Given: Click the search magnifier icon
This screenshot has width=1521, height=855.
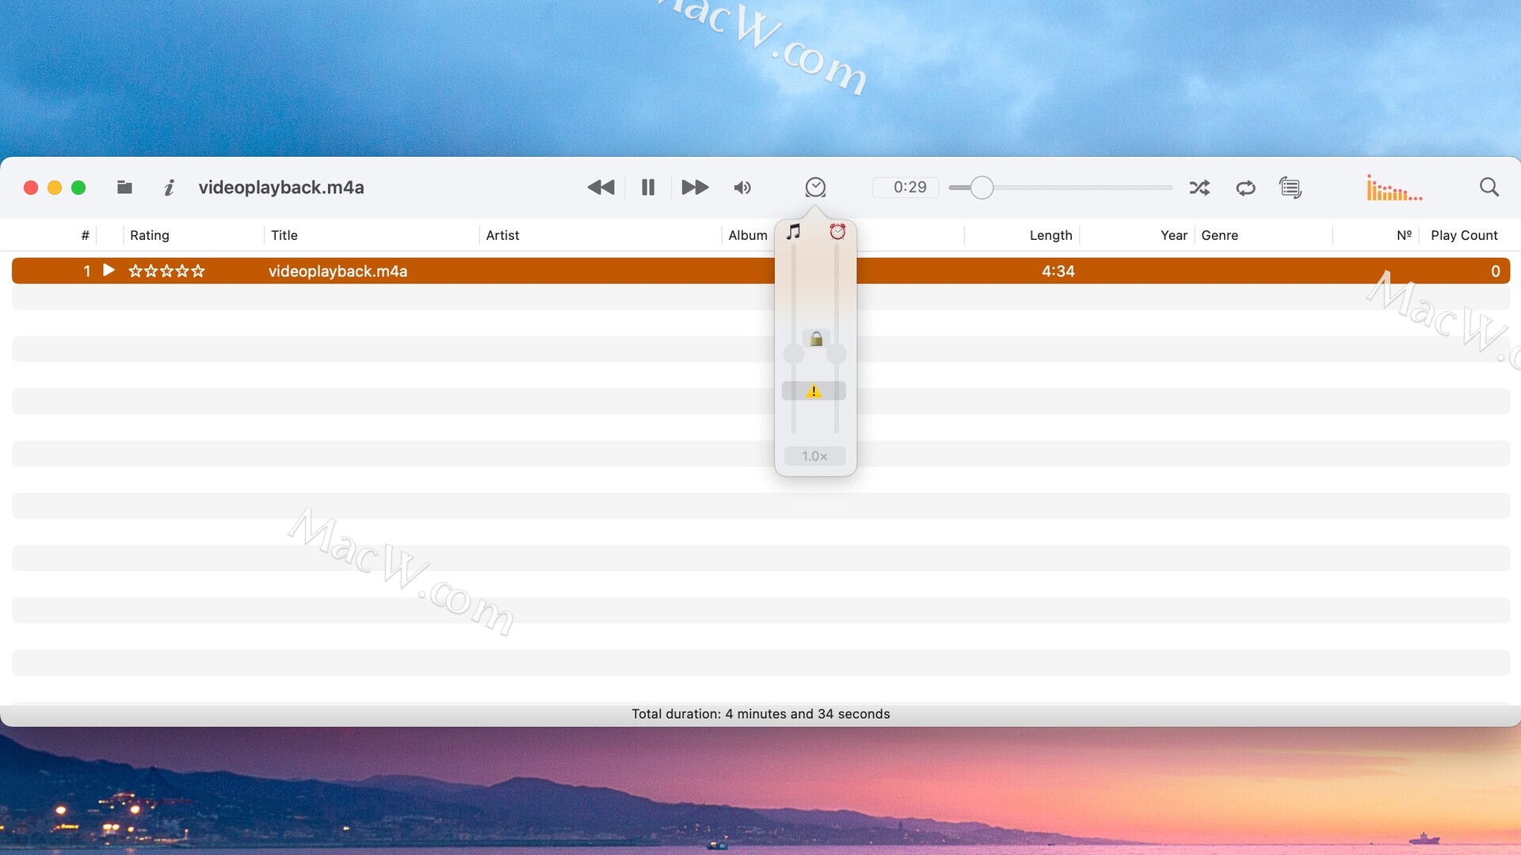Looking at the screenshot, I should (x=1489, y=188).
